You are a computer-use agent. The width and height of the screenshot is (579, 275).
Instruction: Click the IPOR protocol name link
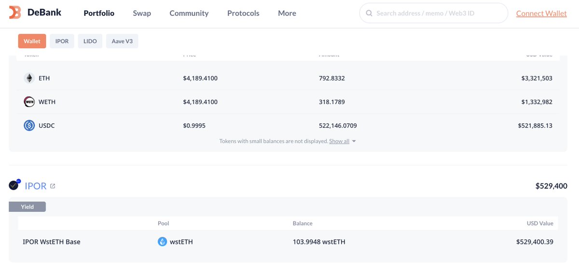[36, 186]
